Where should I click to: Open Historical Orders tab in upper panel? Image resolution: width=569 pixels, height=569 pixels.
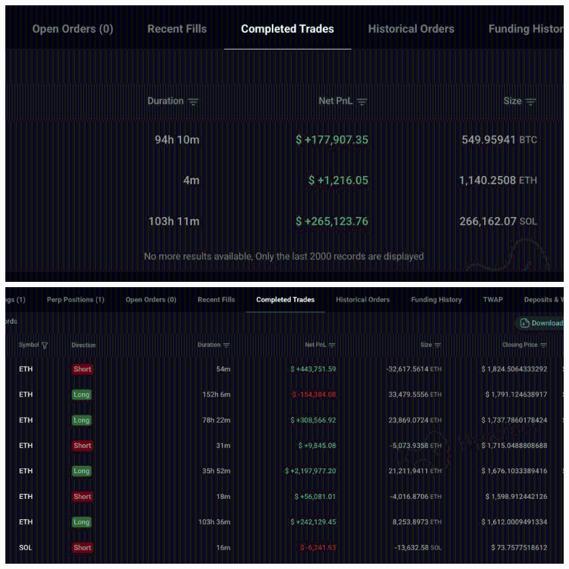(411, 29)
